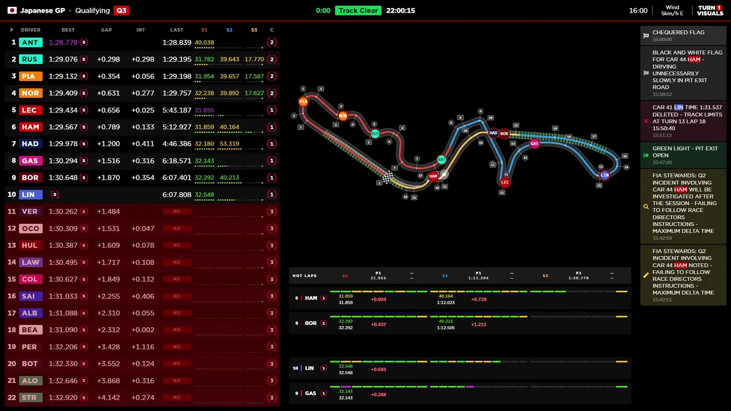Select the VER driver badge in the standings
The width and height of the screenshot is (731, 411).
pos(30,211)
